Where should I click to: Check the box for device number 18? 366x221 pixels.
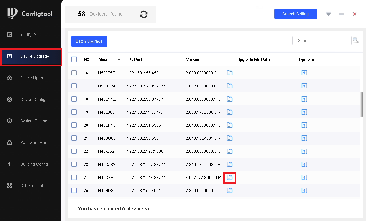[74, 99]
